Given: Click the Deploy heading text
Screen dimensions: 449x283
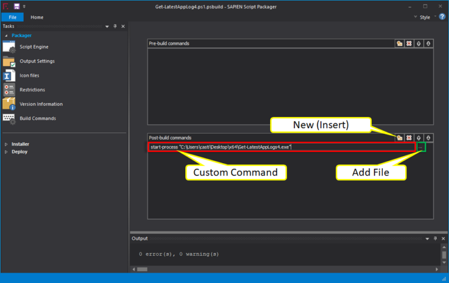Looking at the screenshot, I should click(x=19, y=152).
